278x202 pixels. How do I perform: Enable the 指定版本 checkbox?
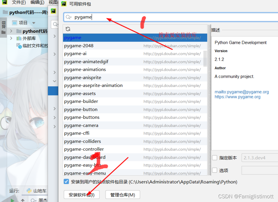click(x=214, y=158)
